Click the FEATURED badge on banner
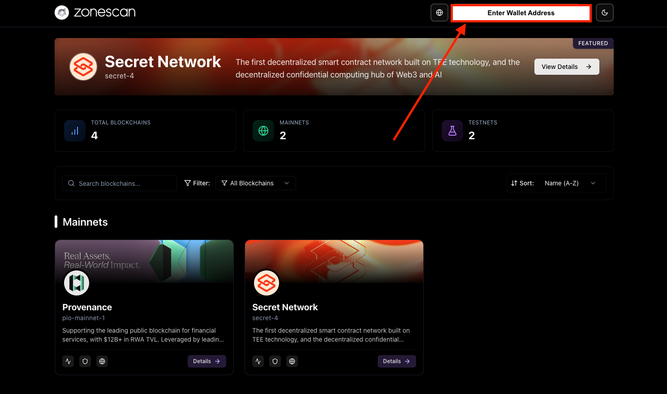This screenshot has height=394, width=667. click(x=593, y=43)
